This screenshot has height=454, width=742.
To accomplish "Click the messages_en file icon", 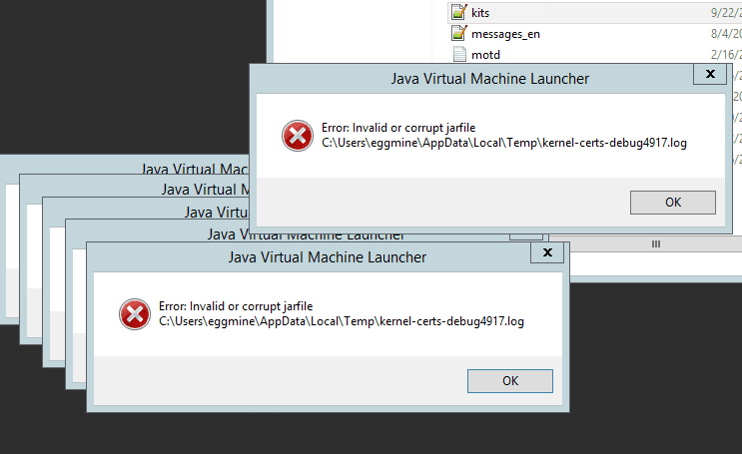I will click(459, 34).
